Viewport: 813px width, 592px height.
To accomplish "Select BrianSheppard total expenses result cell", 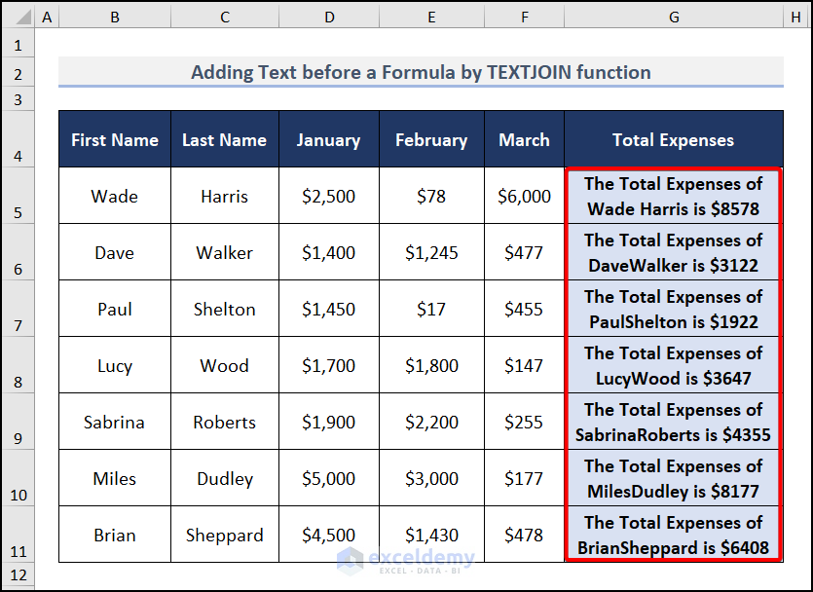I will [x=673, y=536].
